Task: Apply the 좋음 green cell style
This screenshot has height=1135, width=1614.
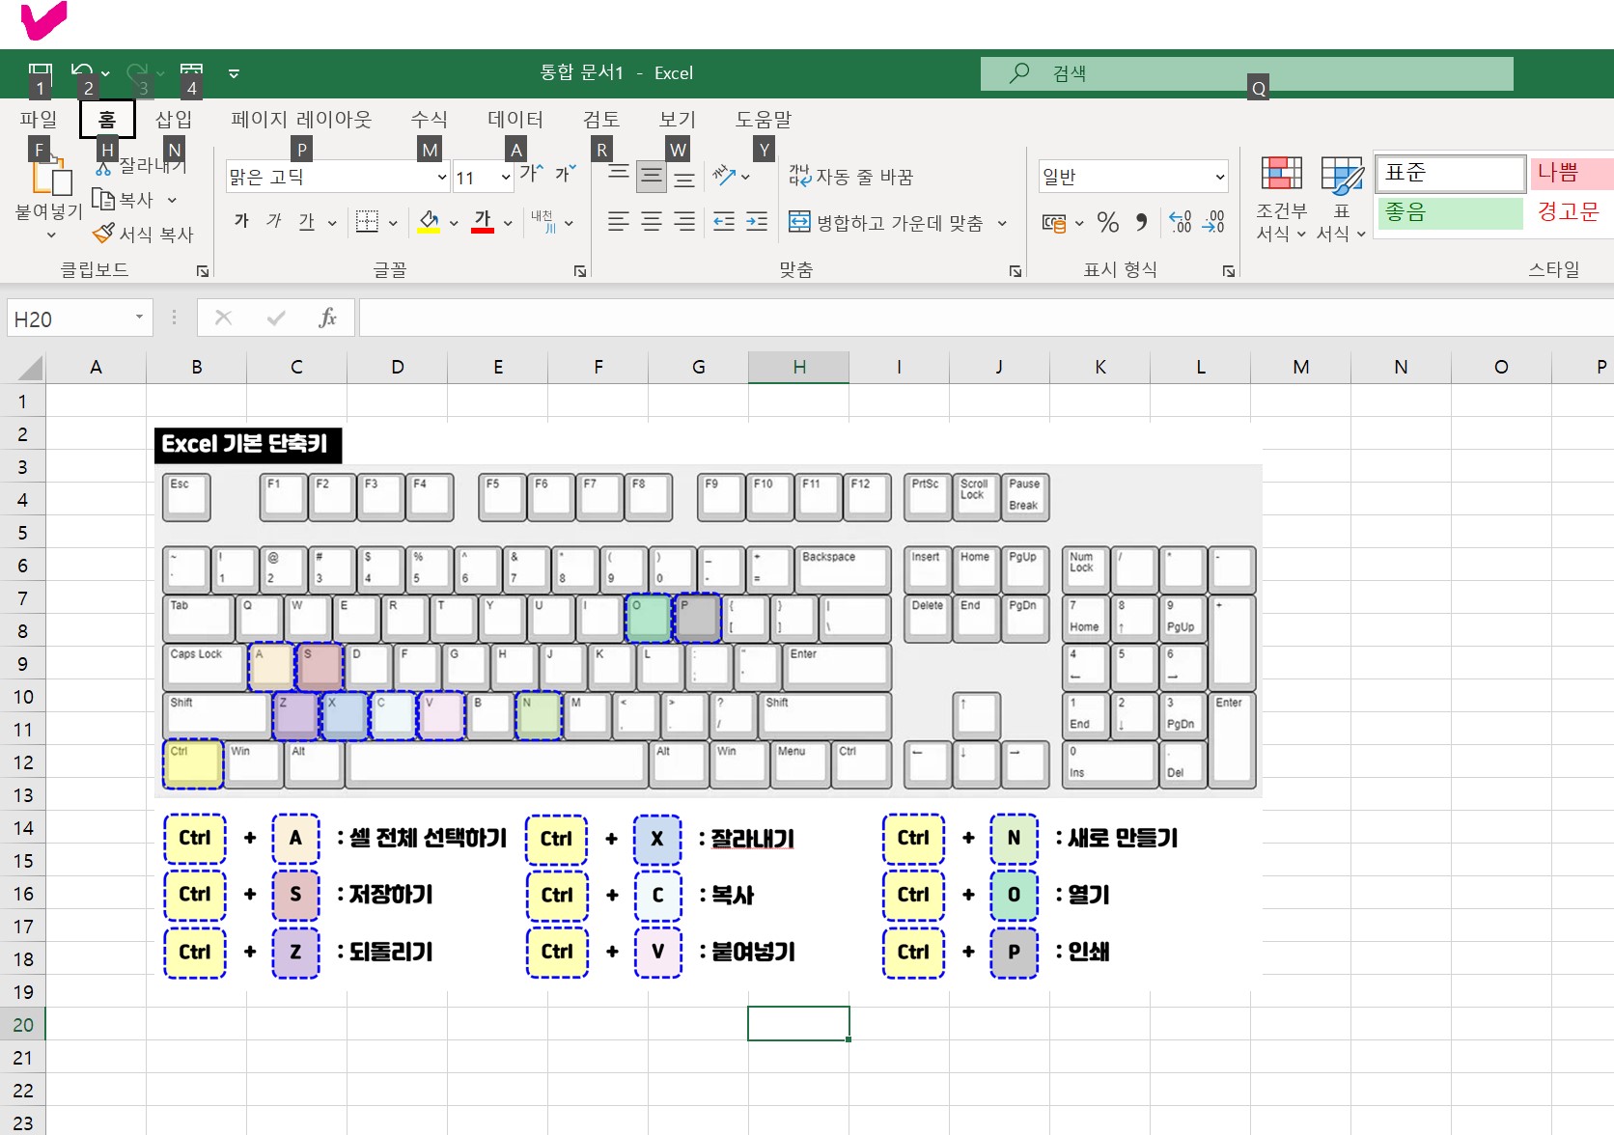Action: [1450, 212]
